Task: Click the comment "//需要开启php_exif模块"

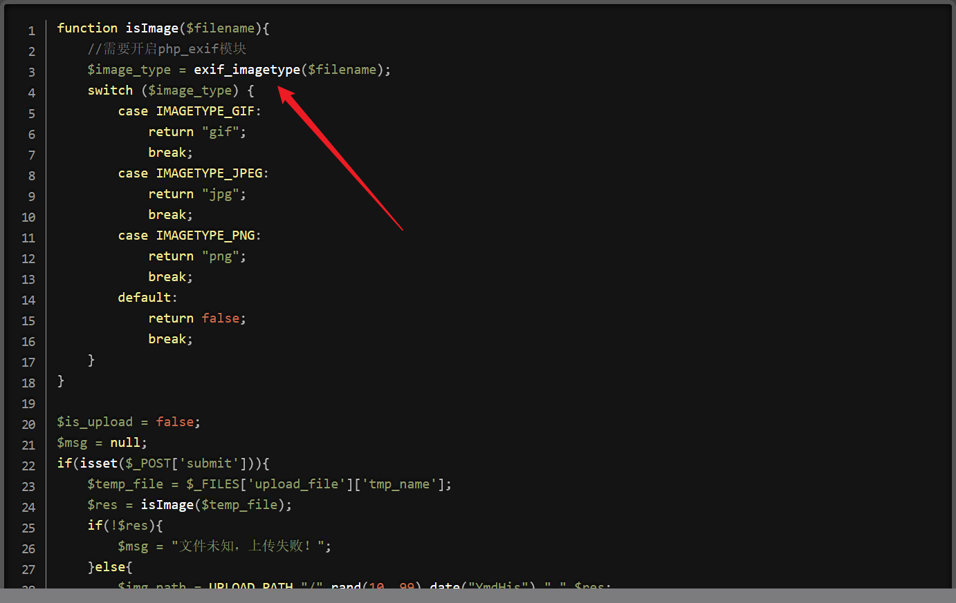Action: click(x=167, y=49)
